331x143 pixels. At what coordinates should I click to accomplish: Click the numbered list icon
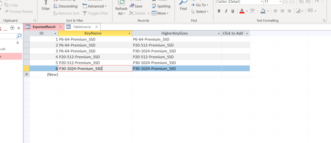point(293,2)
